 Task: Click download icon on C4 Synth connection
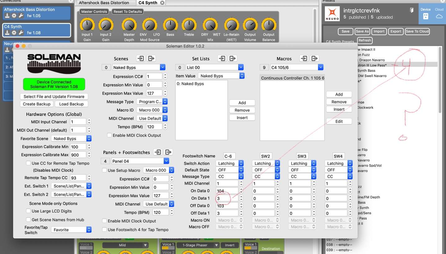pyautogui.click(x=7, y=33)
